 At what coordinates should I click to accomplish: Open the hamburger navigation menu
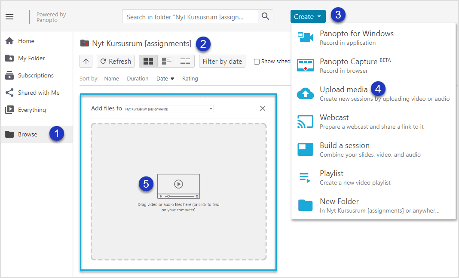[9, 17]
